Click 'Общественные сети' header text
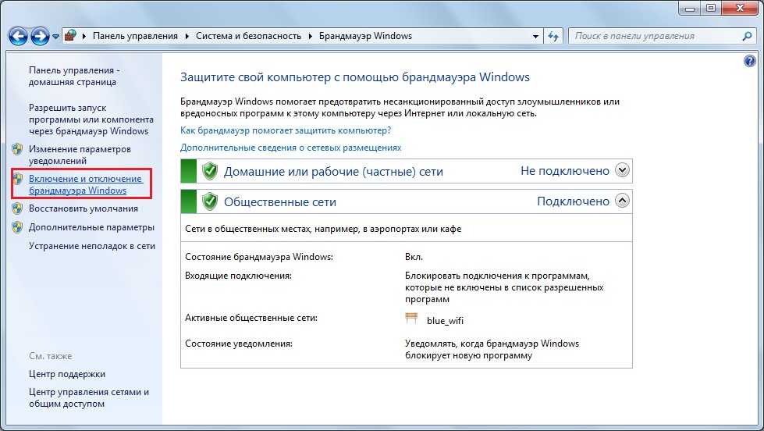Image resolution: width=764 pixels, height=431 pixels. (280, 202)
